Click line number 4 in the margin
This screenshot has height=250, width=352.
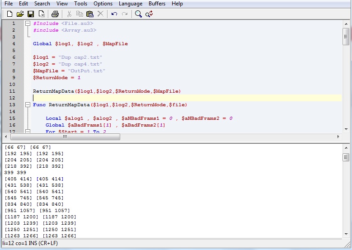pos(14,43)
